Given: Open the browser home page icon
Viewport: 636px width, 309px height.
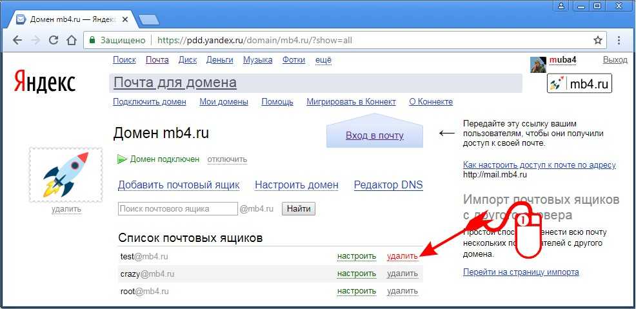Looking at the screenshot, I should pyautogui.click(x=72, y=40).
